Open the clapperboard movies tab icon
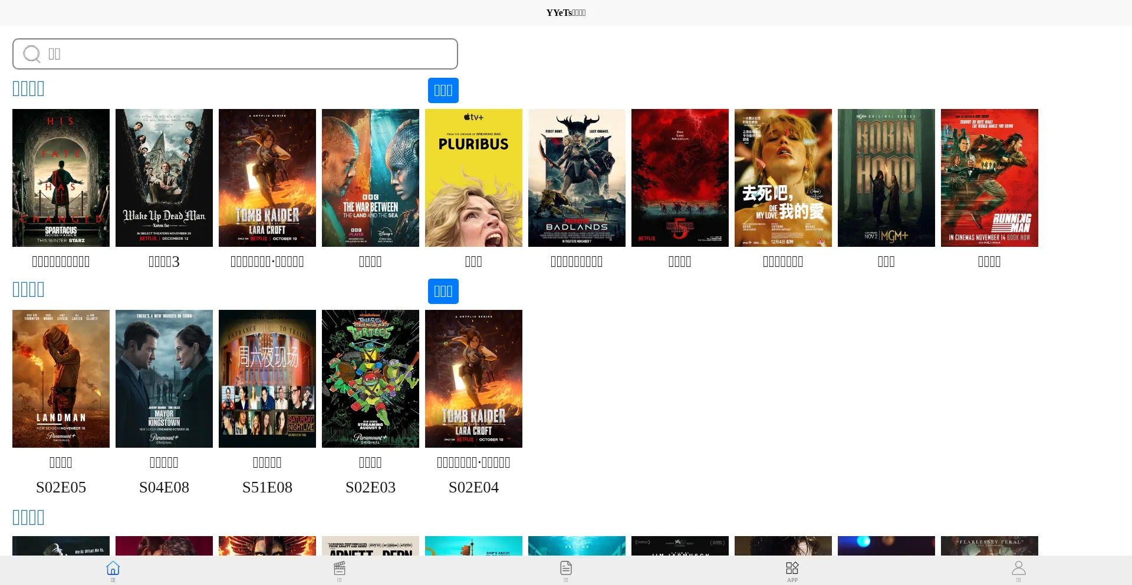The image size is (1132, 585). click(x=339, y=569)
